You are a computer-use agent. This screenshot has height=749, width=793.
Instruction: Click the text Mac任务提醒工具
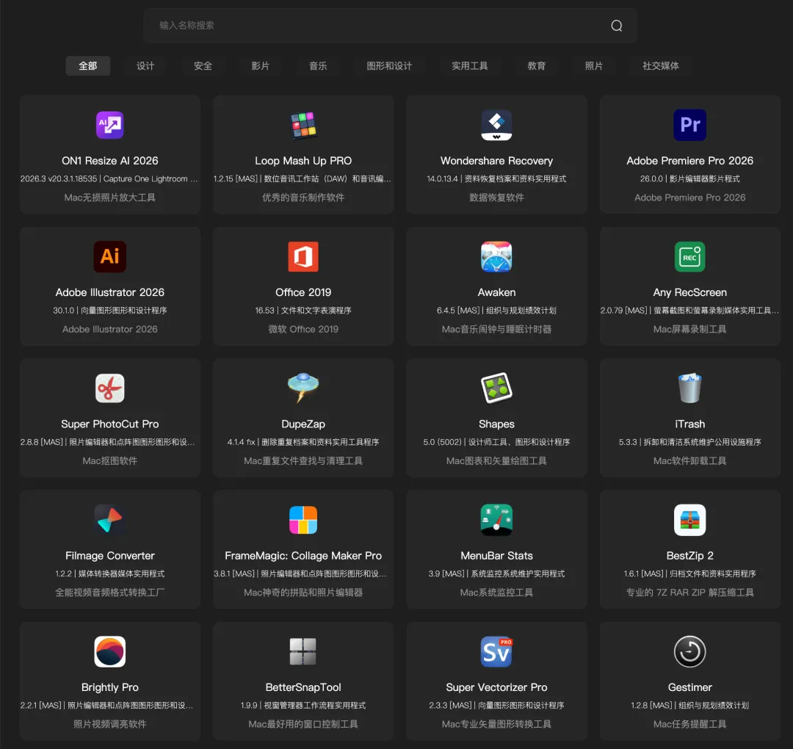[689, 724]
